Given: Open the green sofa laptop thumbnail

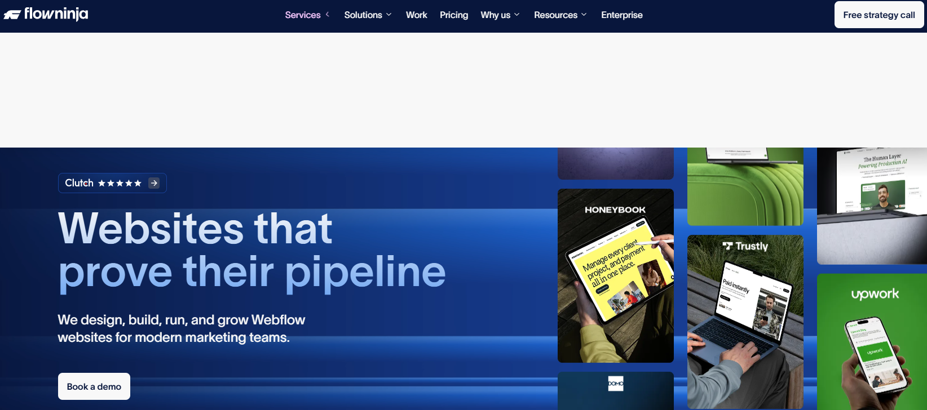Looking at the screenshot, I should click(745, 186).
